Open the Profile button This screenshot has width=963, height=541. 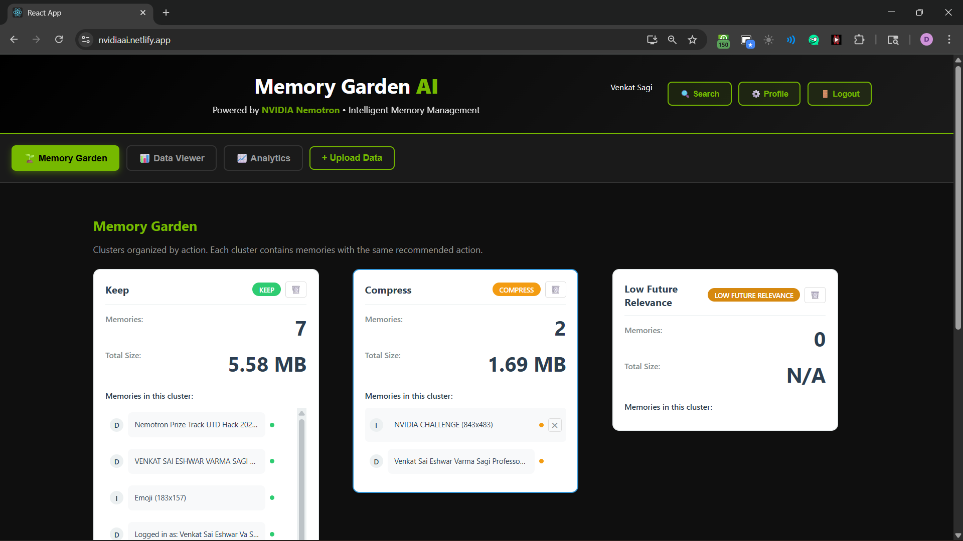(769, 94)
